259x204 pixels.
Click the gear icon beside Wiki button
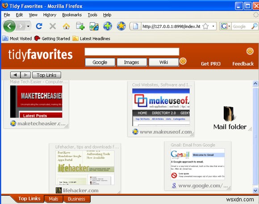click(x=183, y=61)
